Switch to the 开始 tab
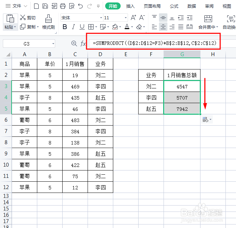The width and height of the screenshot is (236, 228). (113, 6)
